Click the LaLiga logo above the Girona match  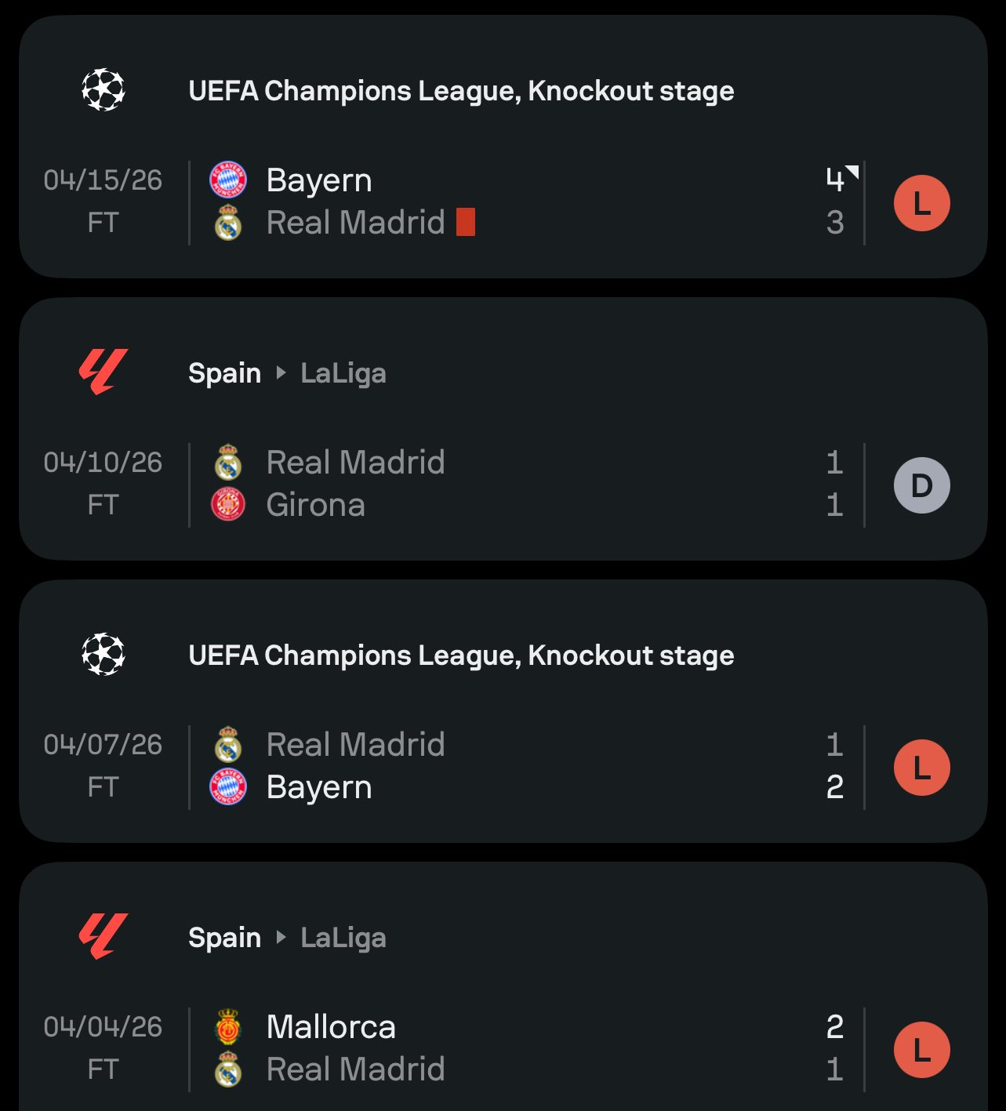point(104,372)
